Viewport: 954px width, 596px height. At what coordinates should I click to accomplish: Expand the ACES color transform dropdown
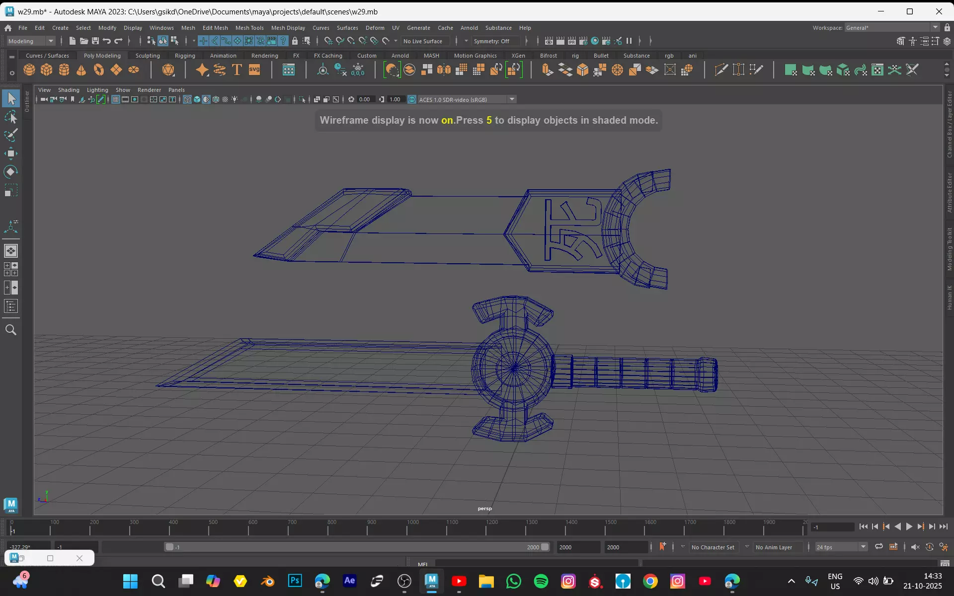coord(512,99)
